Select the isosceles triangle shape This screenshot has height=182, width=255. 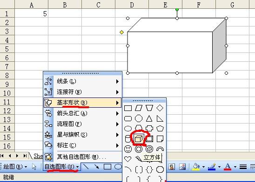[x=149, y=118]
